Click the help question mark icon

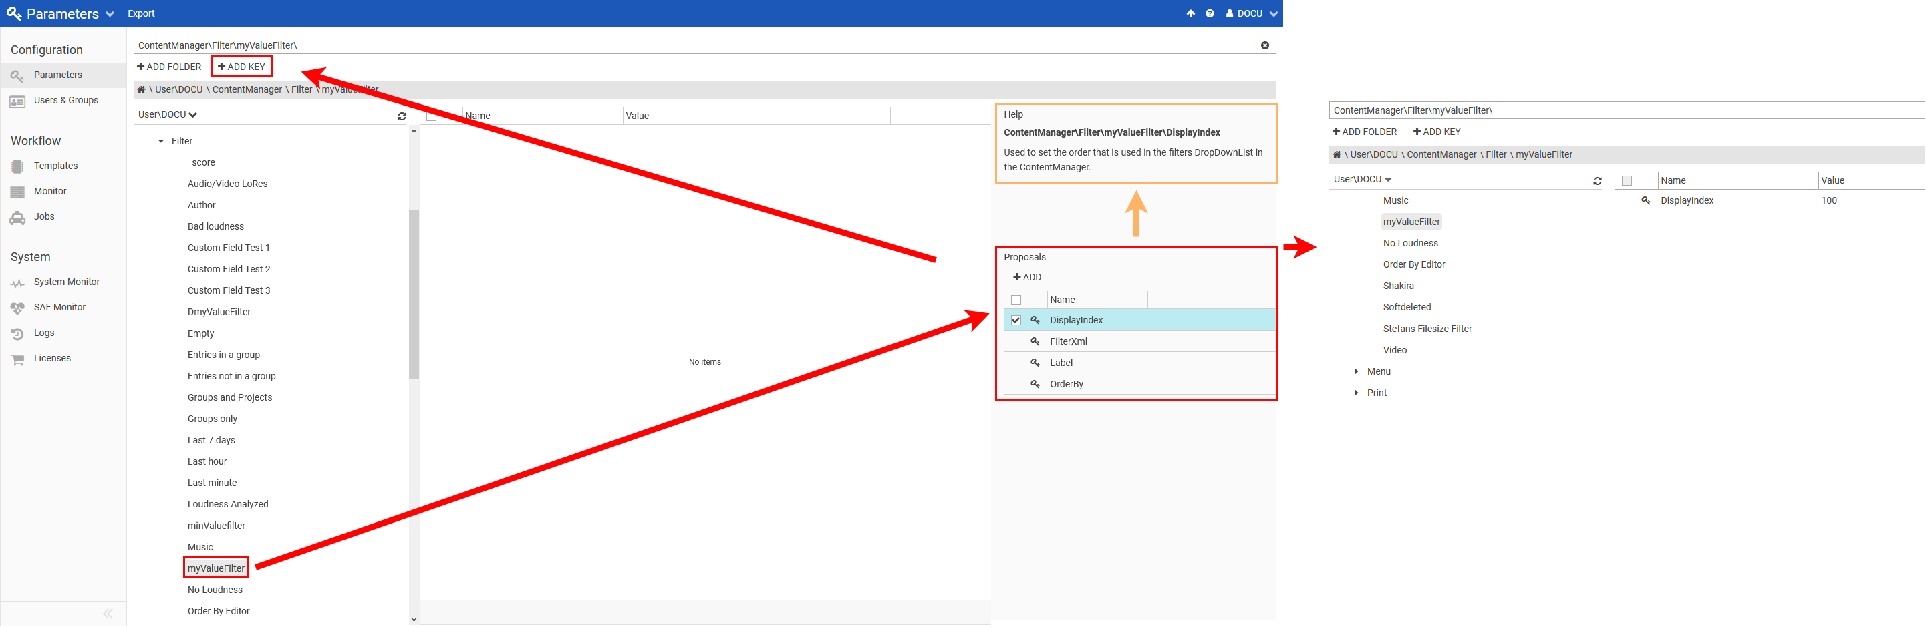[x=1209, y=13]
